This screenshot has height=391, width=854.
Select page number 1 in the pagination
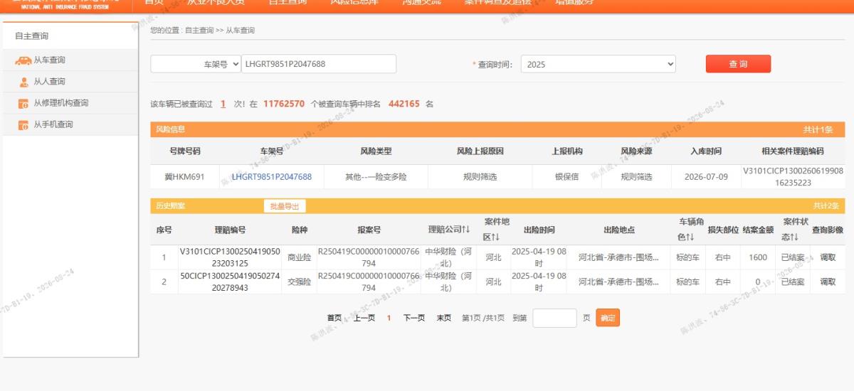pyautogui.click(x=389, y=318)
